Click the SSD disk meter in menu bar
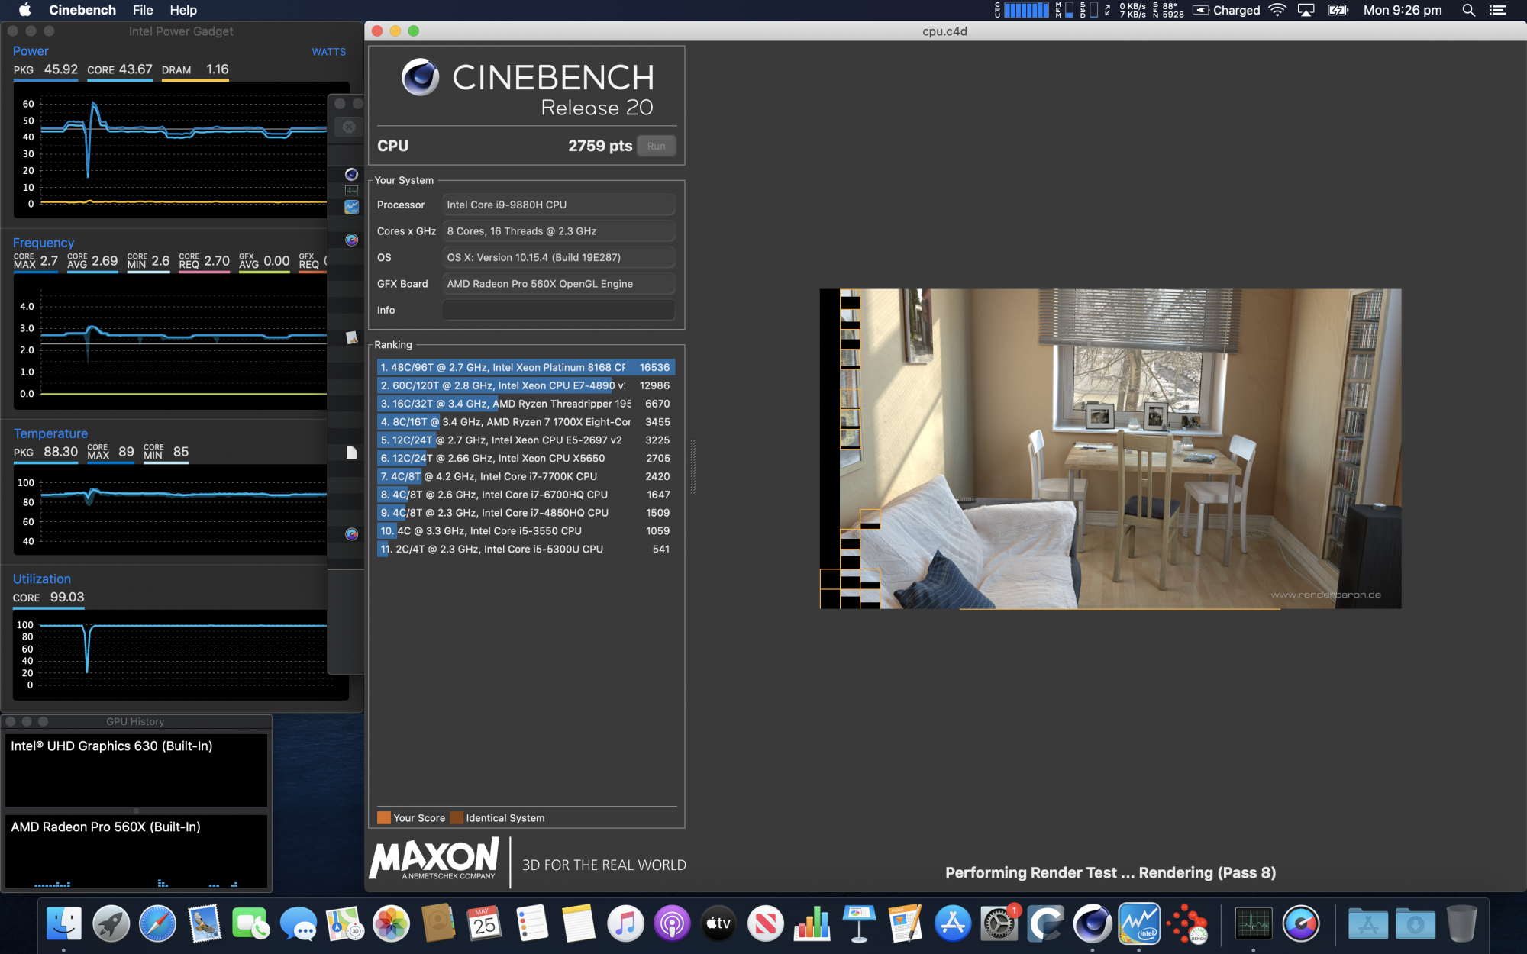 [1088, 10]
